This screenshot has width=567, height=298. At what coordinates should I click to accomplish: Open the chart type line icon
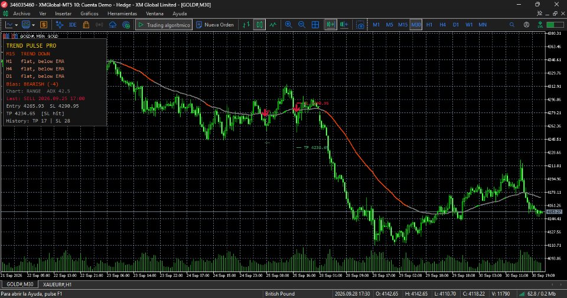(x=9, y=25)
